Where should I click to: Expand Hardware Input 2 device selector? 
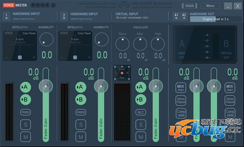64,16
